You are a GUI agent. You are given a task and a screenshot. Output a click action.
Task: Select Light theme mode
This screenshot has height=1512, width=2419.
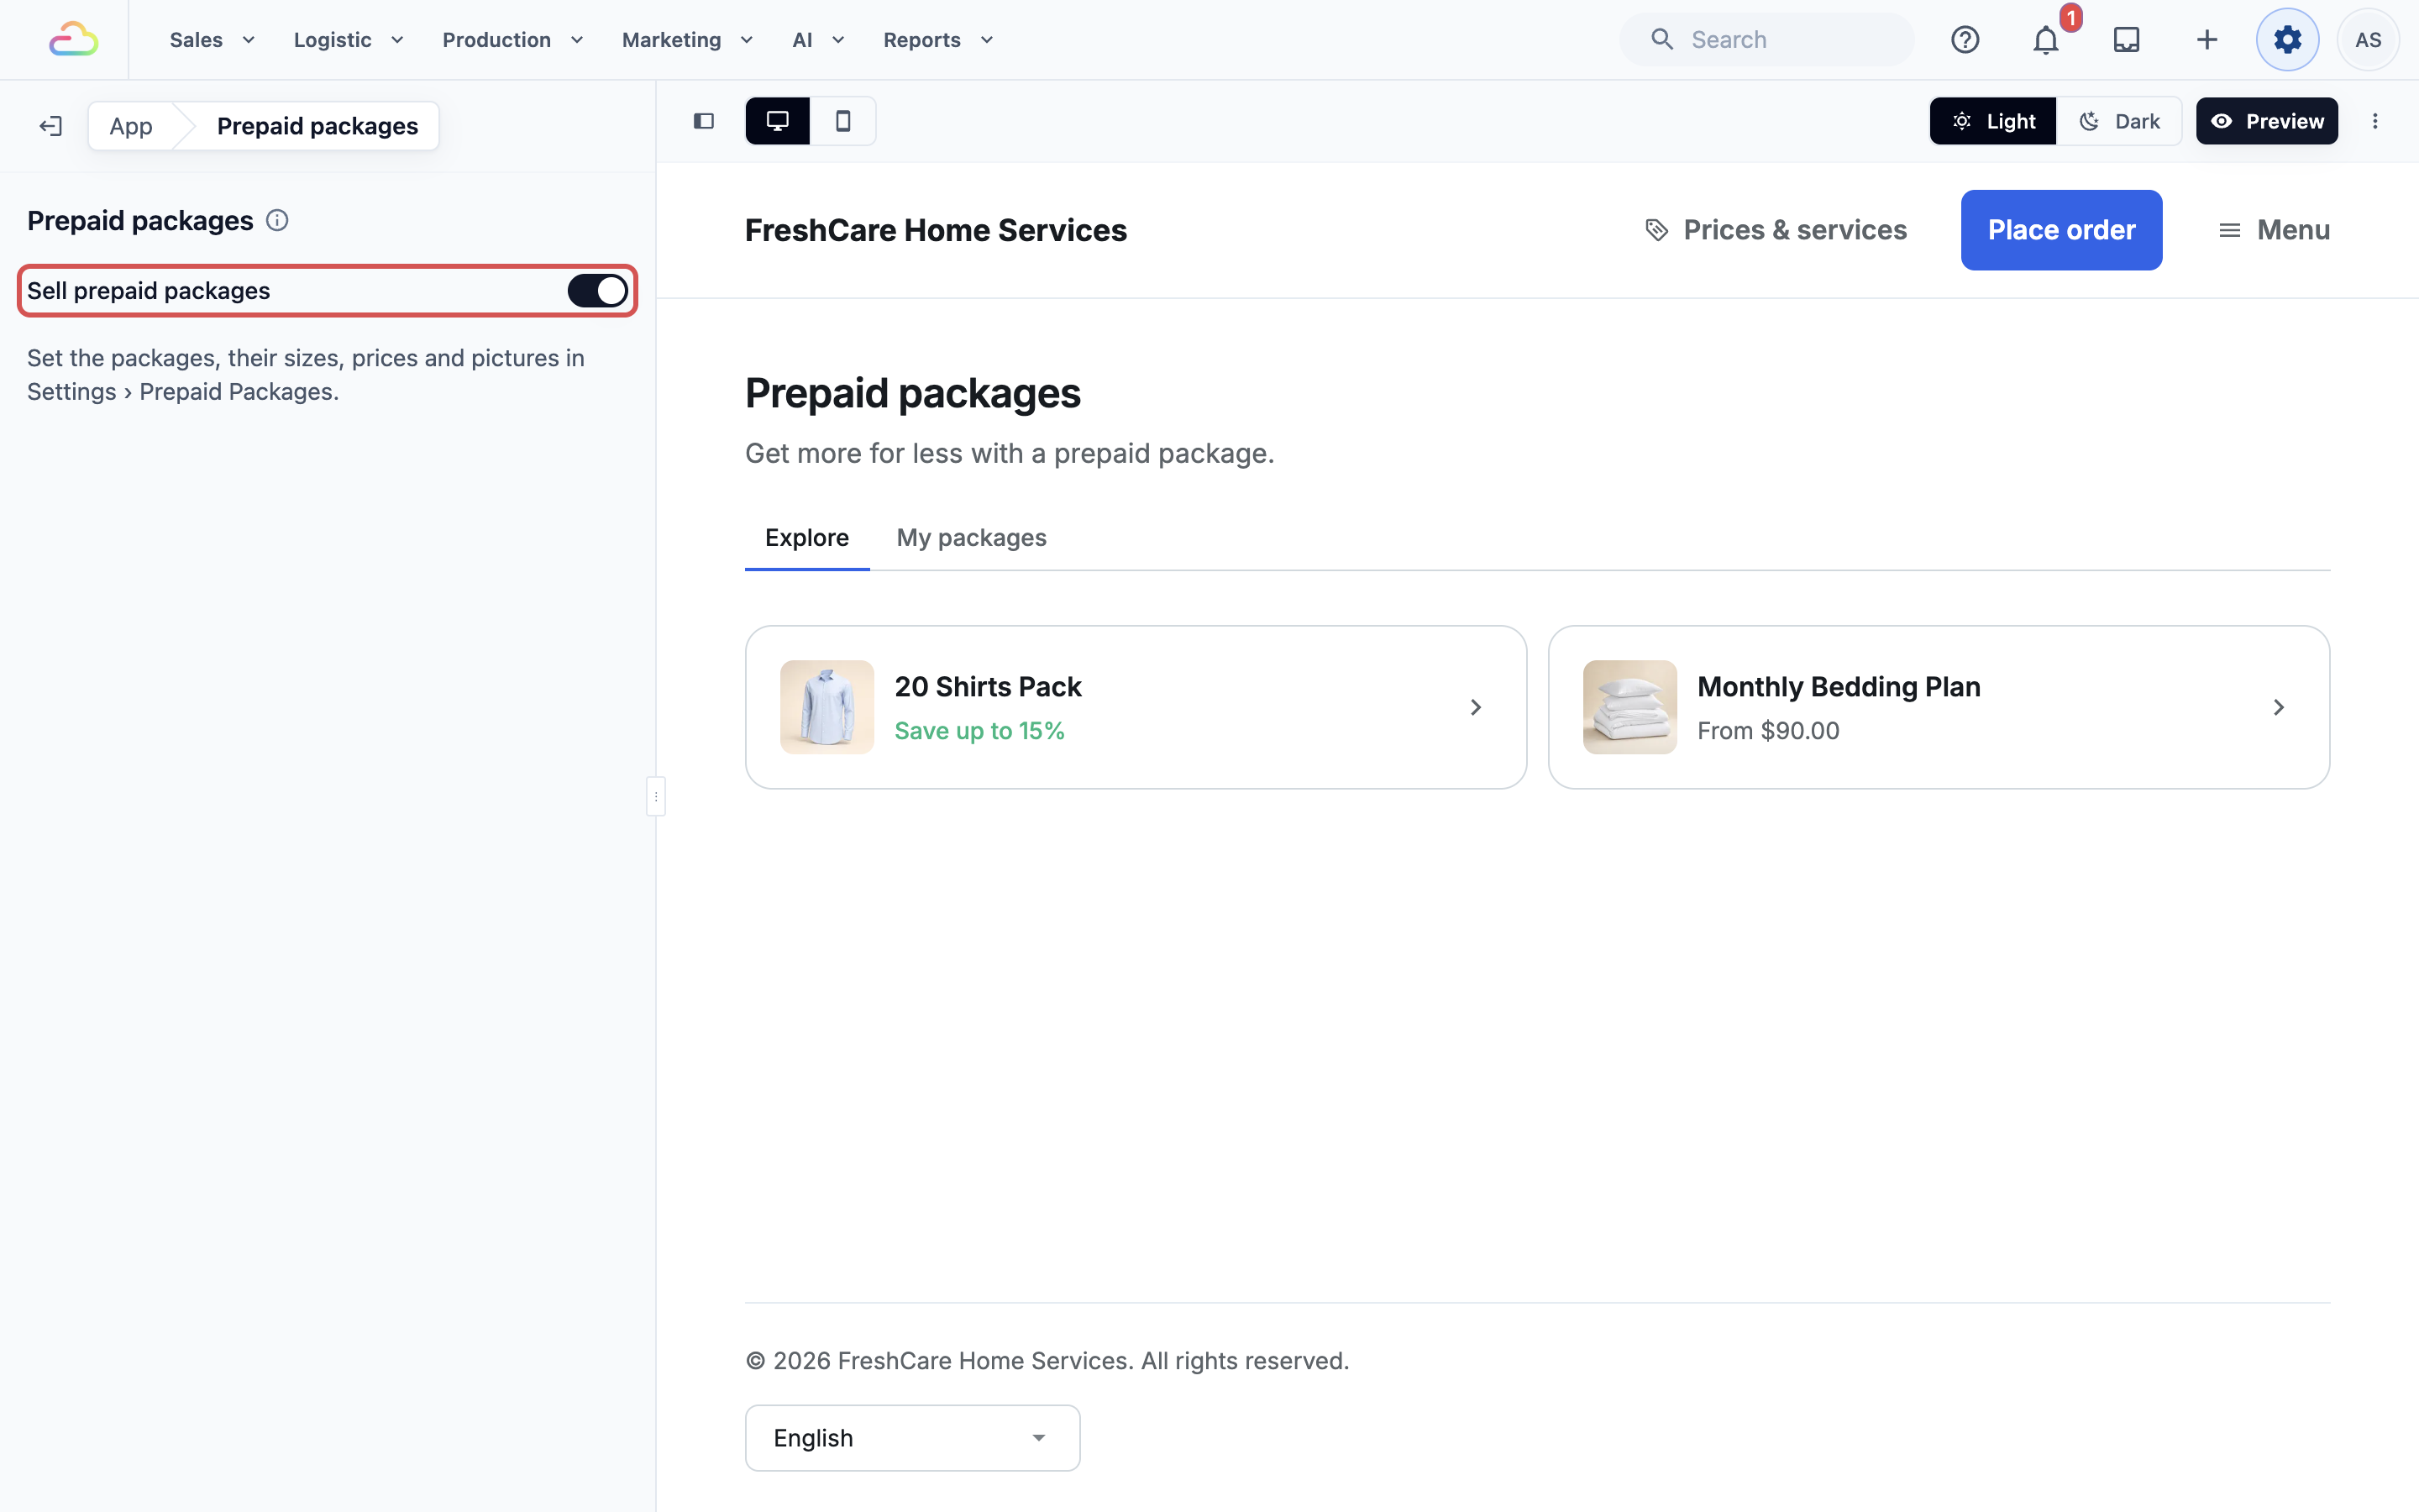1993,121
